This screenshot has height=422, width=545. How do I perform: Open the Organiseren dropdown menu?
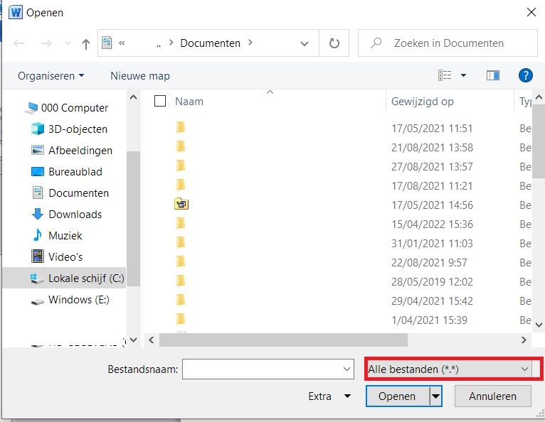pos(51,75)
